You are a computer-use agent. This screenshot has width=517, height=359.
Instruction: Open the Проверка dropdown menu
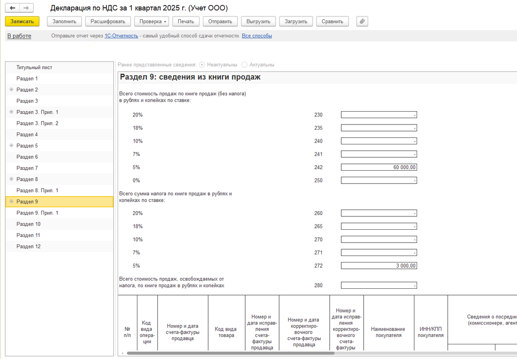coord(151,21)
